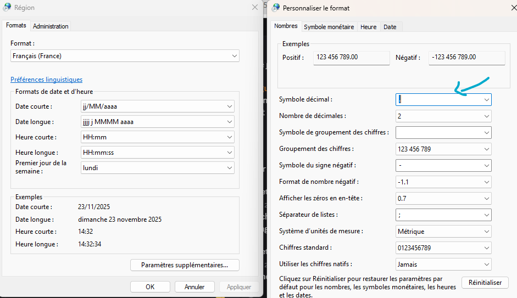Switch to the Heure tab
The height and width of the screenshot is (298, 517).
click(368, 27)
